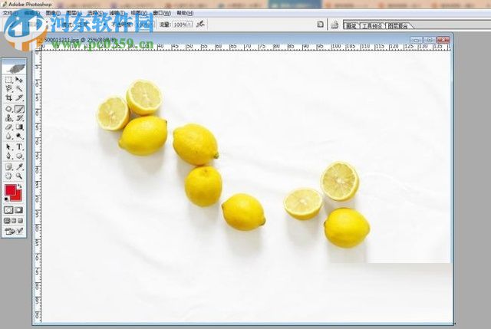Select the Zoom magnifier tool
The height and width of the screenshot is (329, 491).
coord(19,176)
